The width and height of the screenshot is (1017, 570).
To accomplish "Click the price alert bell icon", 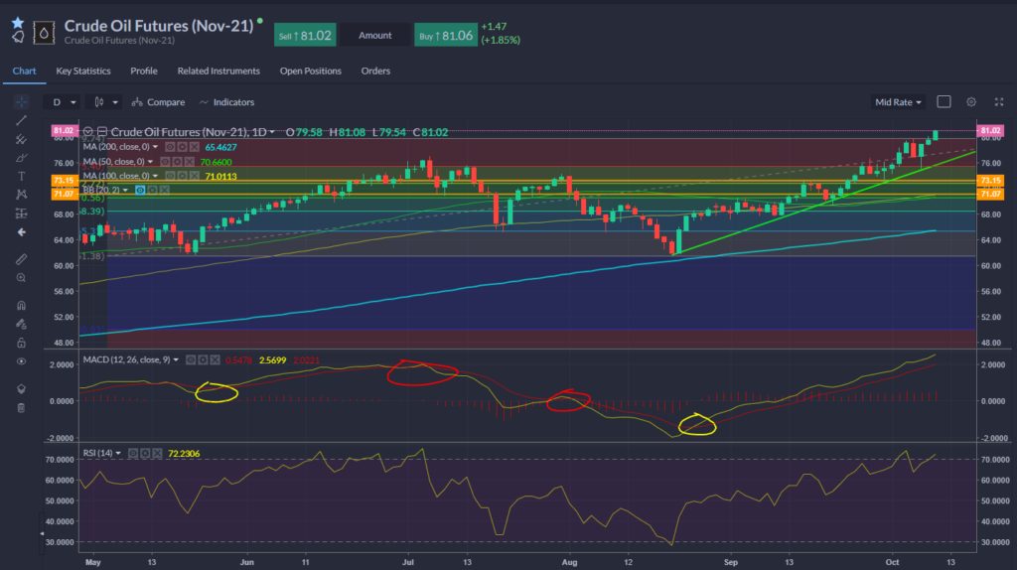I will 17,36.
